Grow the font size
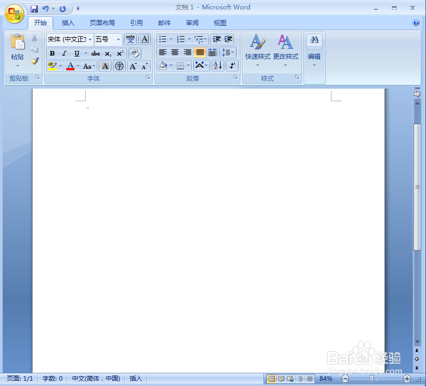426x386 pixels. coord(133,66)
